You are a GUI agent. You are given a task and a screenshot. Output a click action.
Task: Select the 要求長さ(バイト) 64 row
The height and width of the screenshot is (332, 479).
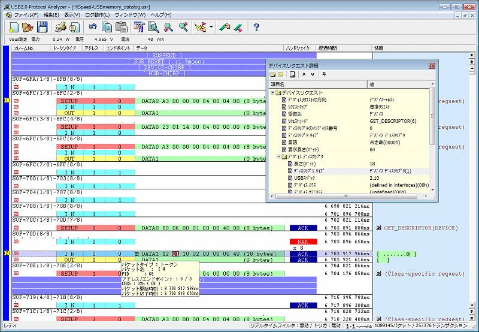pos(350,149)
